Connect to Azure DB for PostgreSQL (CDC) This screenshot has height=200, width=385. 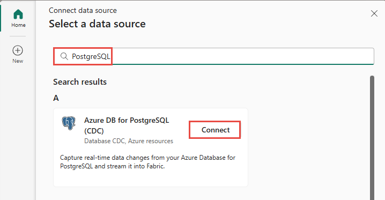click(x=215, y=130)
